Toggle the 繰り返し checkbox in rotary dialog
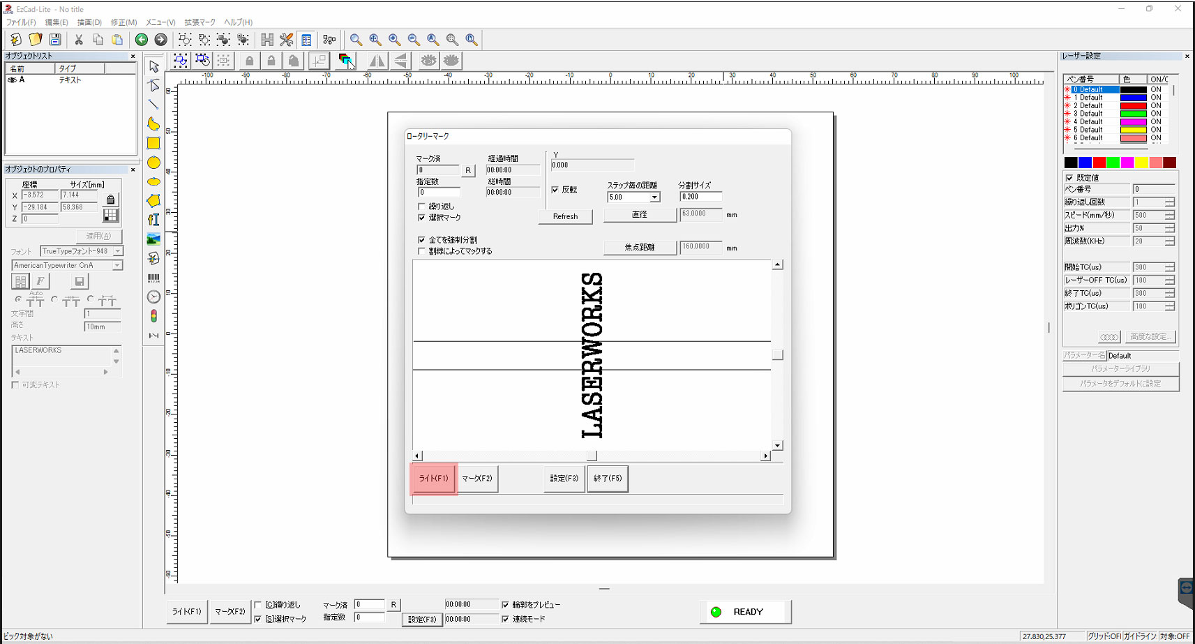Viewport: 1195px width, 644px height. tap(421, 207)
